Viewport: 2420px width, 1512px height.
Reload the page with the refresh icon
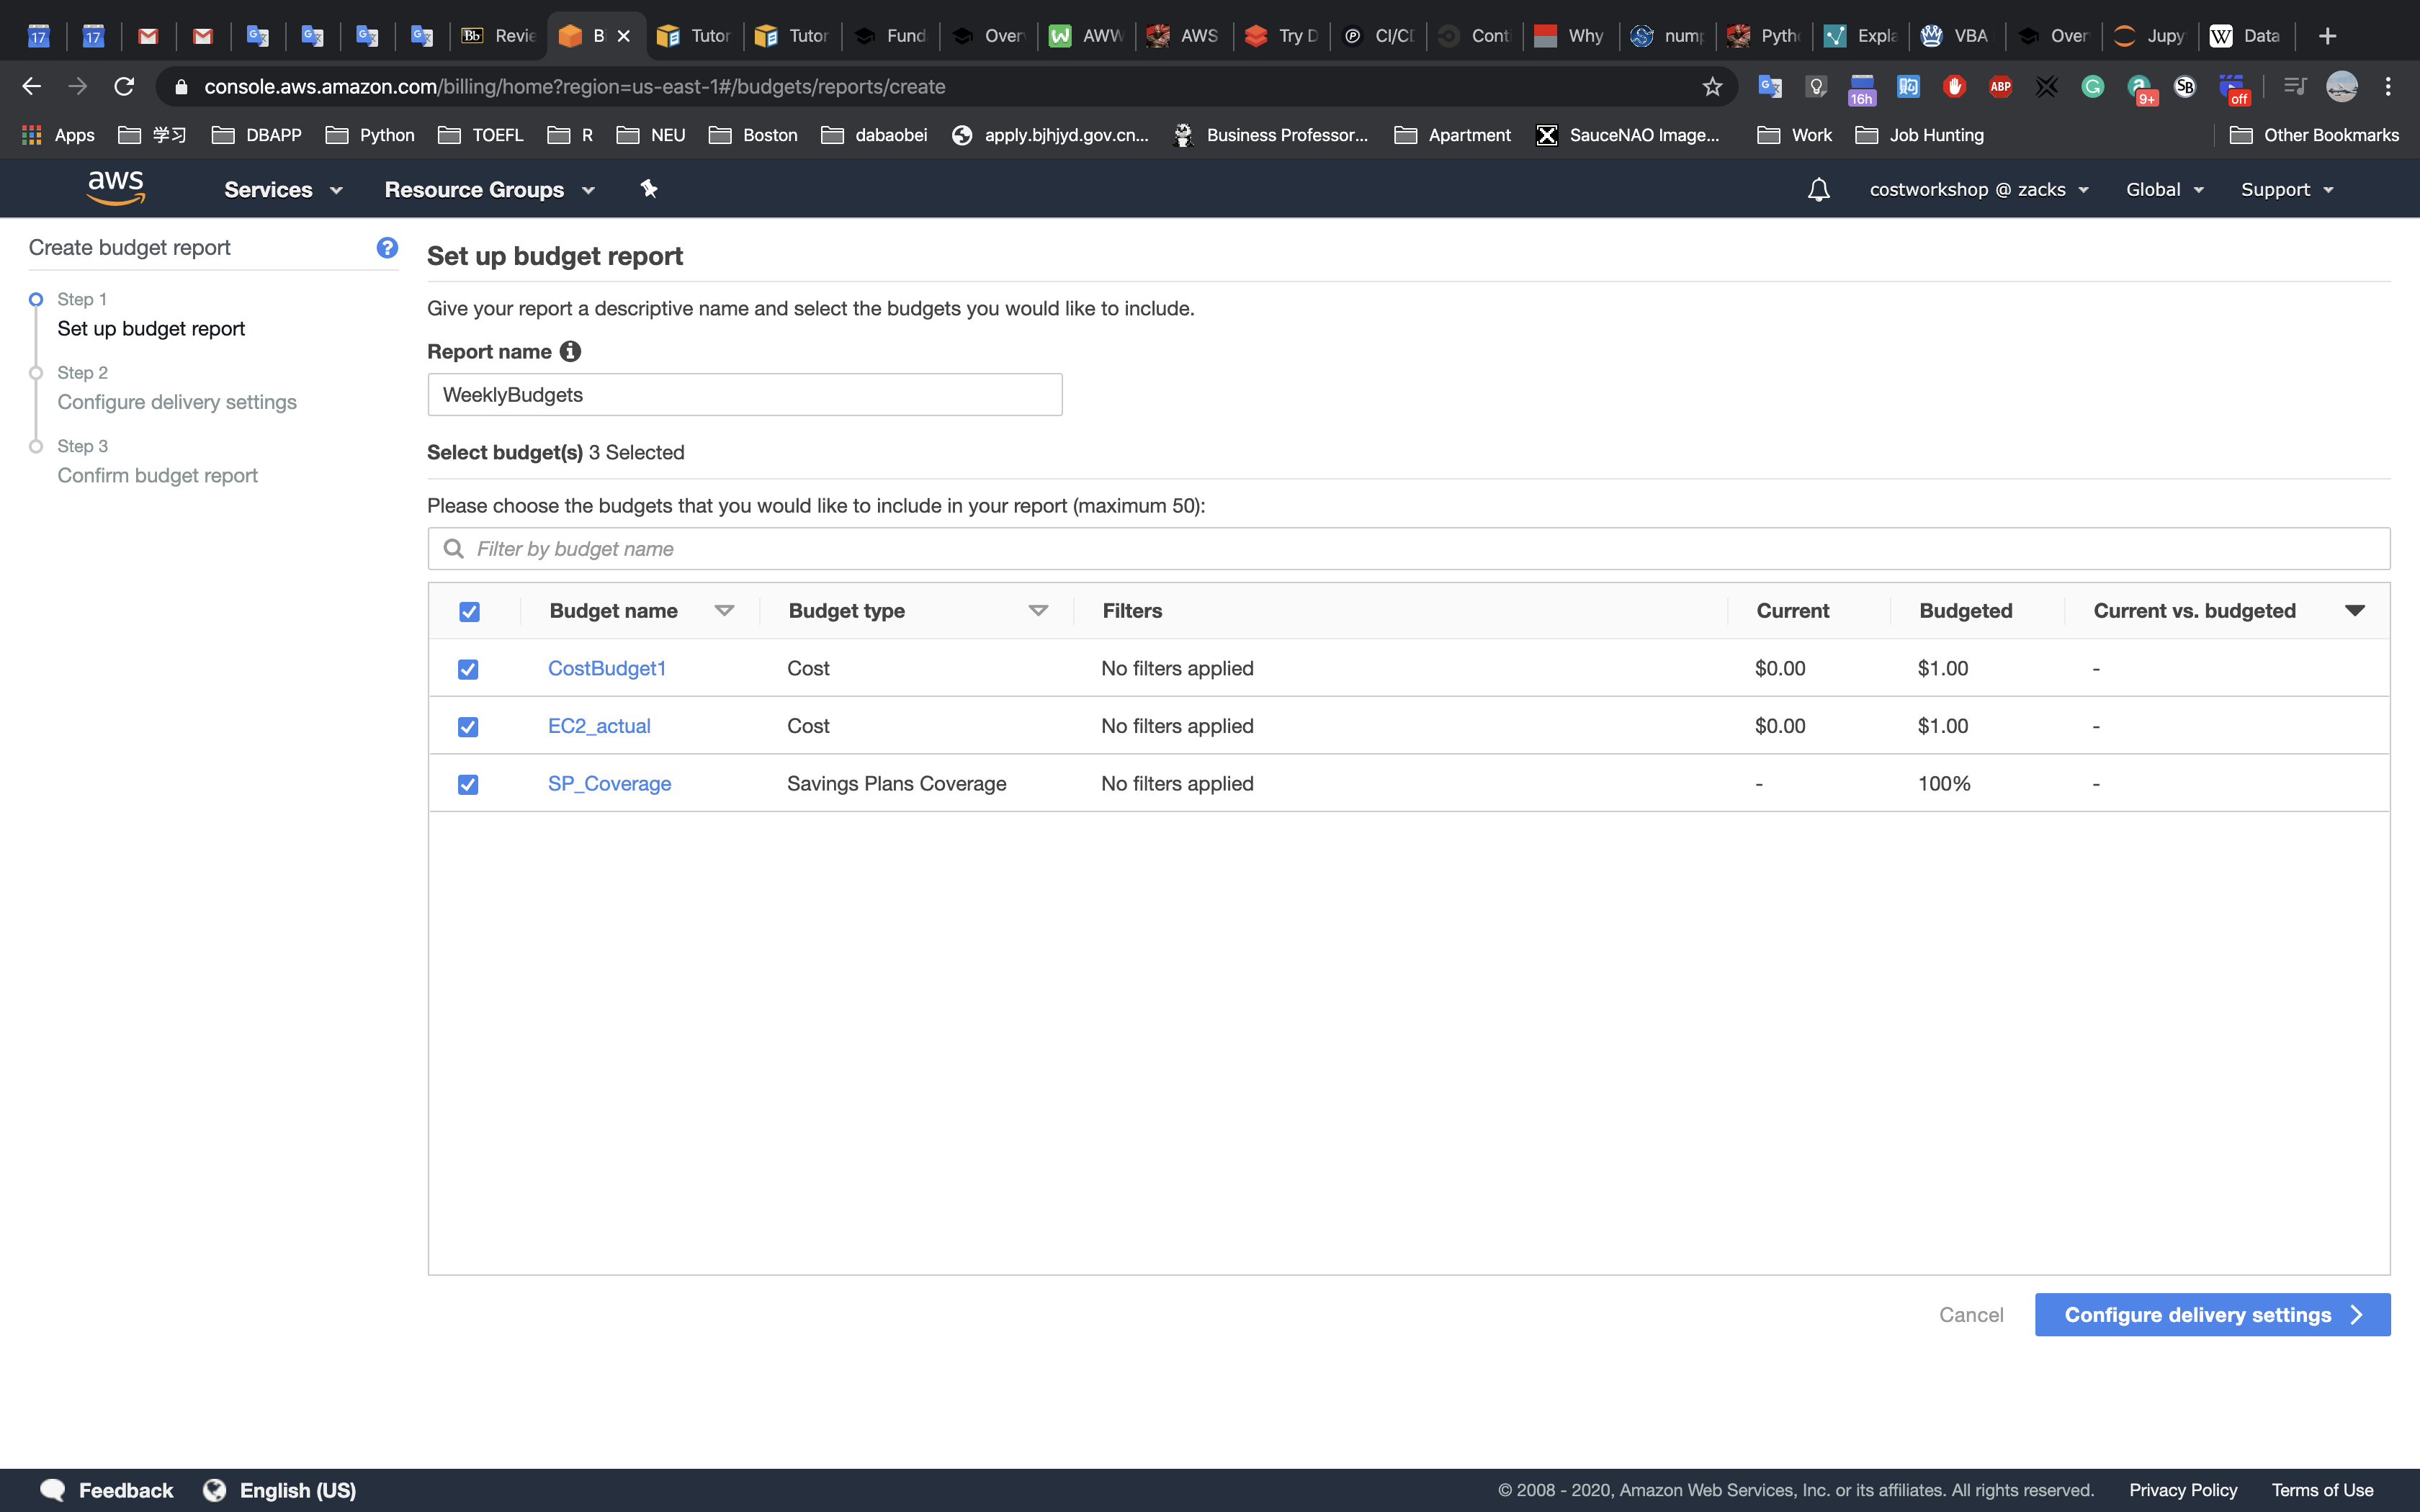click(x=124, y=87)
